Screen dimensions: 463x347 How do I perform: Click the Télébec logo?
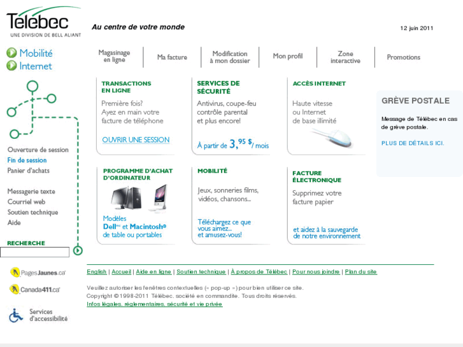[x=44, y=21]
